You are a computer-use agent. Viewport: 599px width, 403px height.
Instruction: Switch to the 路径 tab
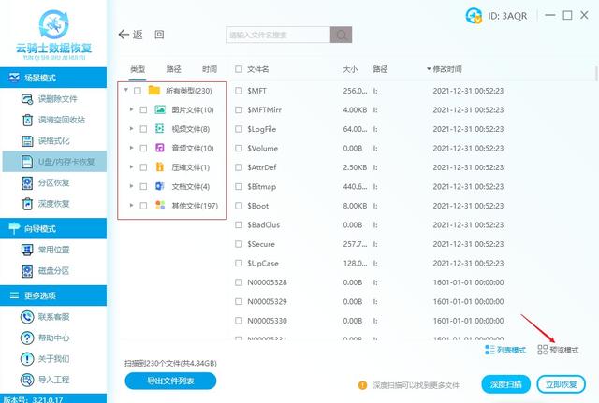coord(173,69)
